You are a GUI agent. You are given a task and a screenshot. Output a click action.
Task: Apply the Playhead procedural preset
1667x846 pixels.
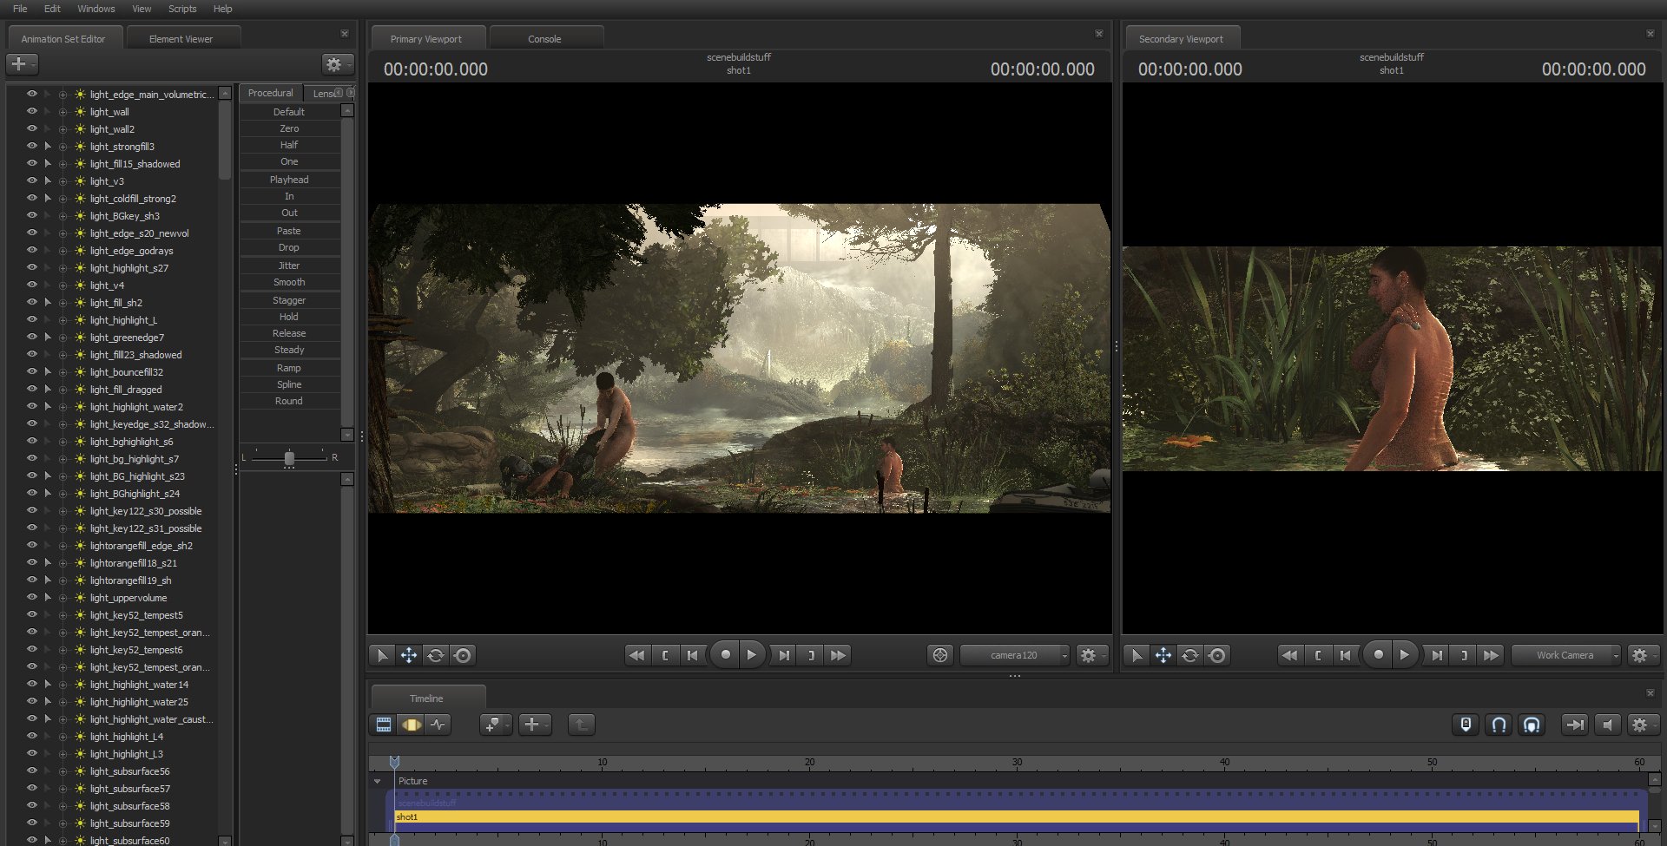289,180
